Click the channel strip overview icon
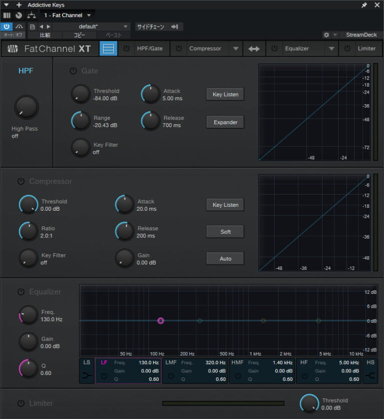This screenshot has width=384, height=419. tap(108, 49)
